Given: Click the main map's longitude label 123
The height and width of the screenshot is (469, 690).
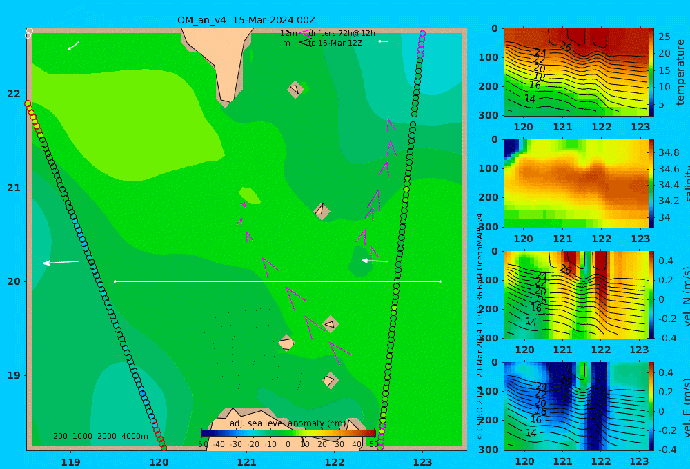Looking at the screenshot, I should (422, 462).
